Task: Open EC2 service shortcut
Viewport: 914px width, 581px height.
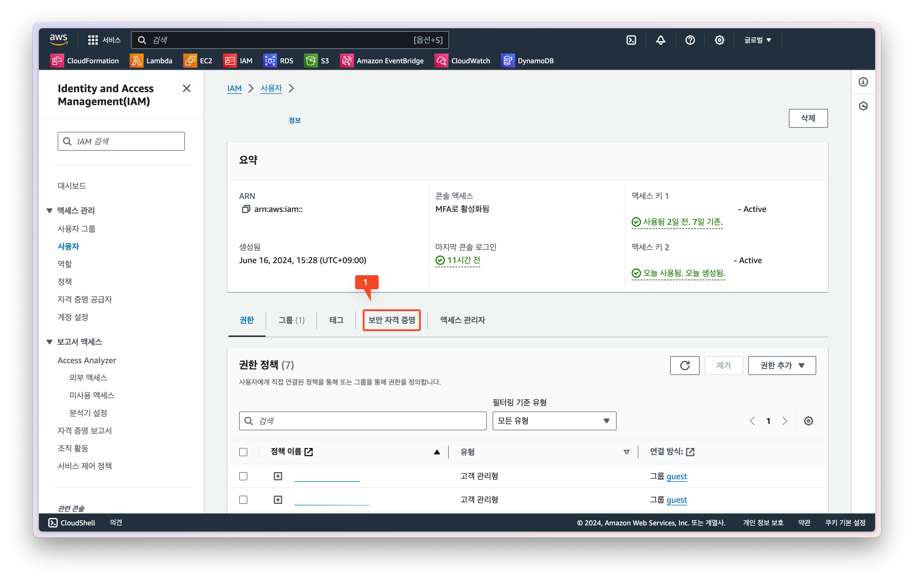Action: tap(198, 61)
